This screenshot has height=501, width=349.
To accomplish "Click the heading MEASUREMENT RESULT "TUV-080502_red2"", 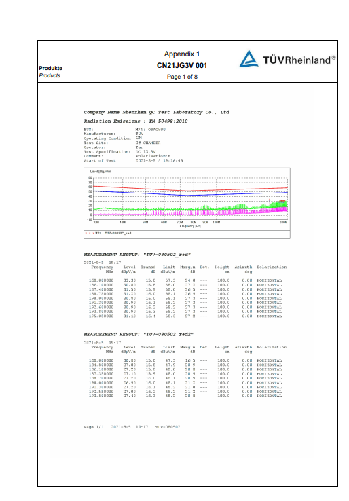I will [139, 334].
